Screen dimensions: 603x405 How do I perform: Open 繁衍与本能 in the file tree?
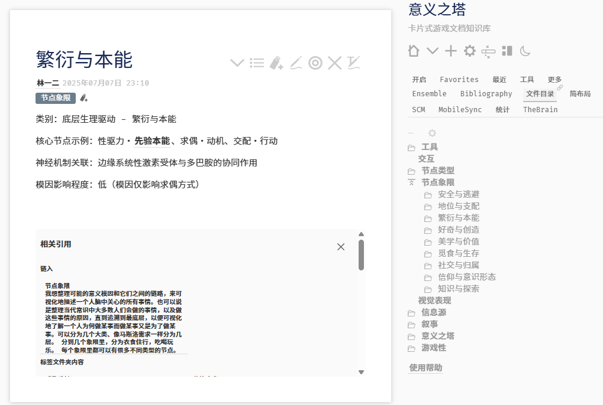(x=459, y=218)
